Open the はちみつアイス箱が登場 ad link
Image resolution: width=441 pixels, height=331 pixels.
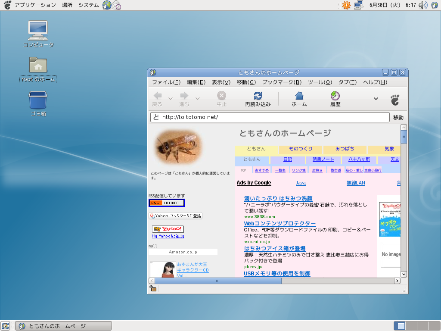coord(275,249)
